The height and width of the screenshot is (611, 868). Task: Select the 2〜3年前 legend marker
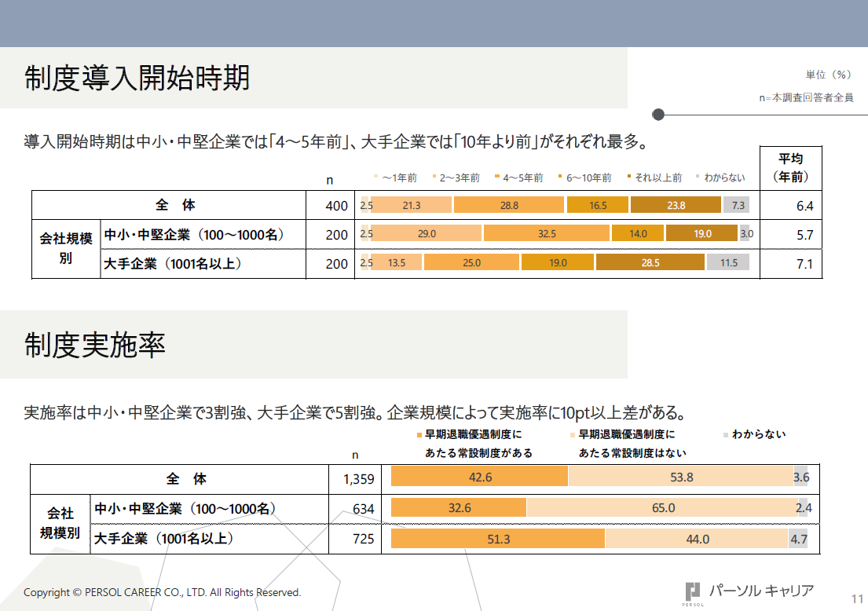pyautogui.click(x=434, y=177)
